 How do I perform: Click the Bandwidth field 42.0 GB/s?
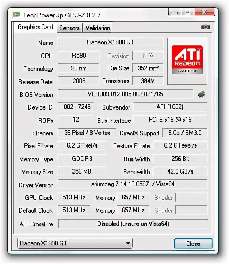pyautogui.click(x=180, y=171)
